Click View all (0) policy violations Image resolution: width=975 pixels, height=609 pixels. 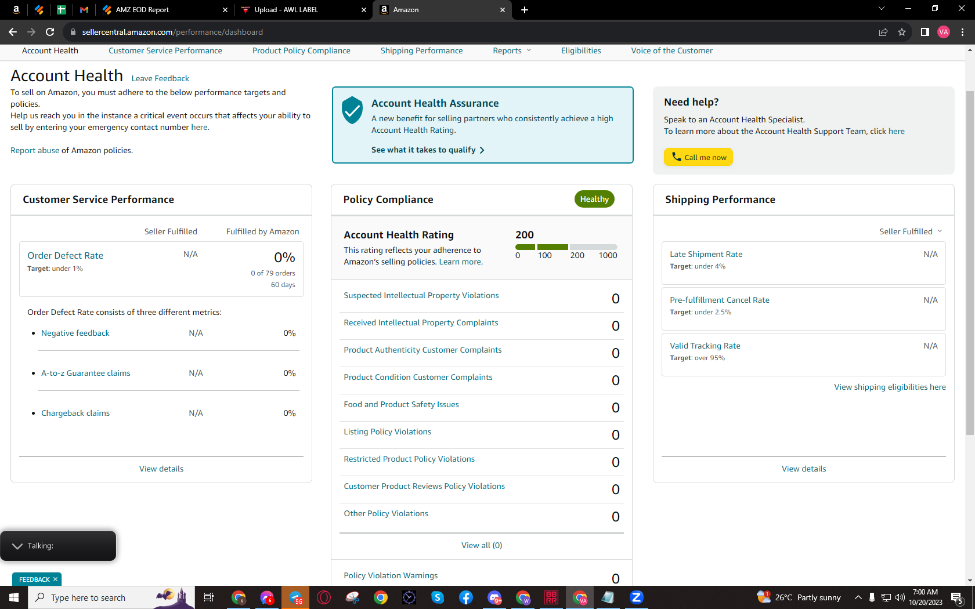coord(482,545)
